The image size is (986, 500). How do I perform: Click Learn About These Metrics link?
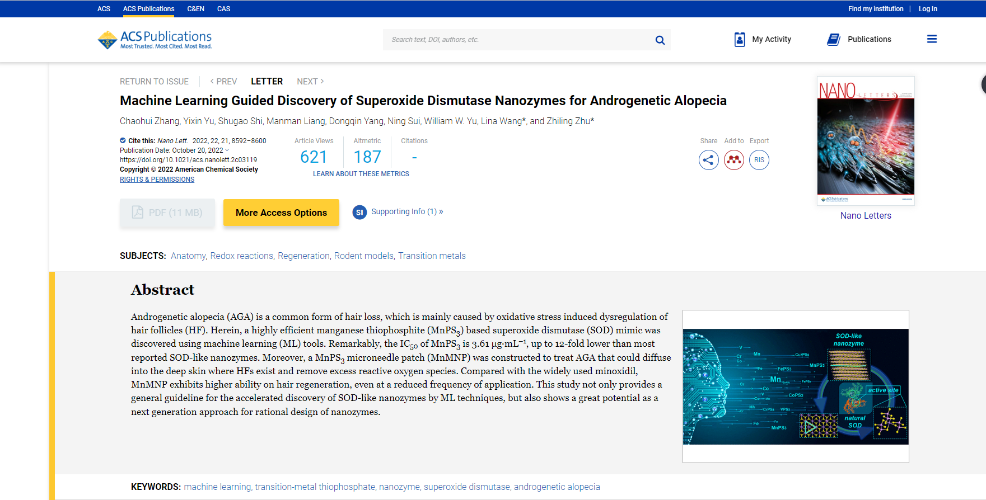pos(361,174)
